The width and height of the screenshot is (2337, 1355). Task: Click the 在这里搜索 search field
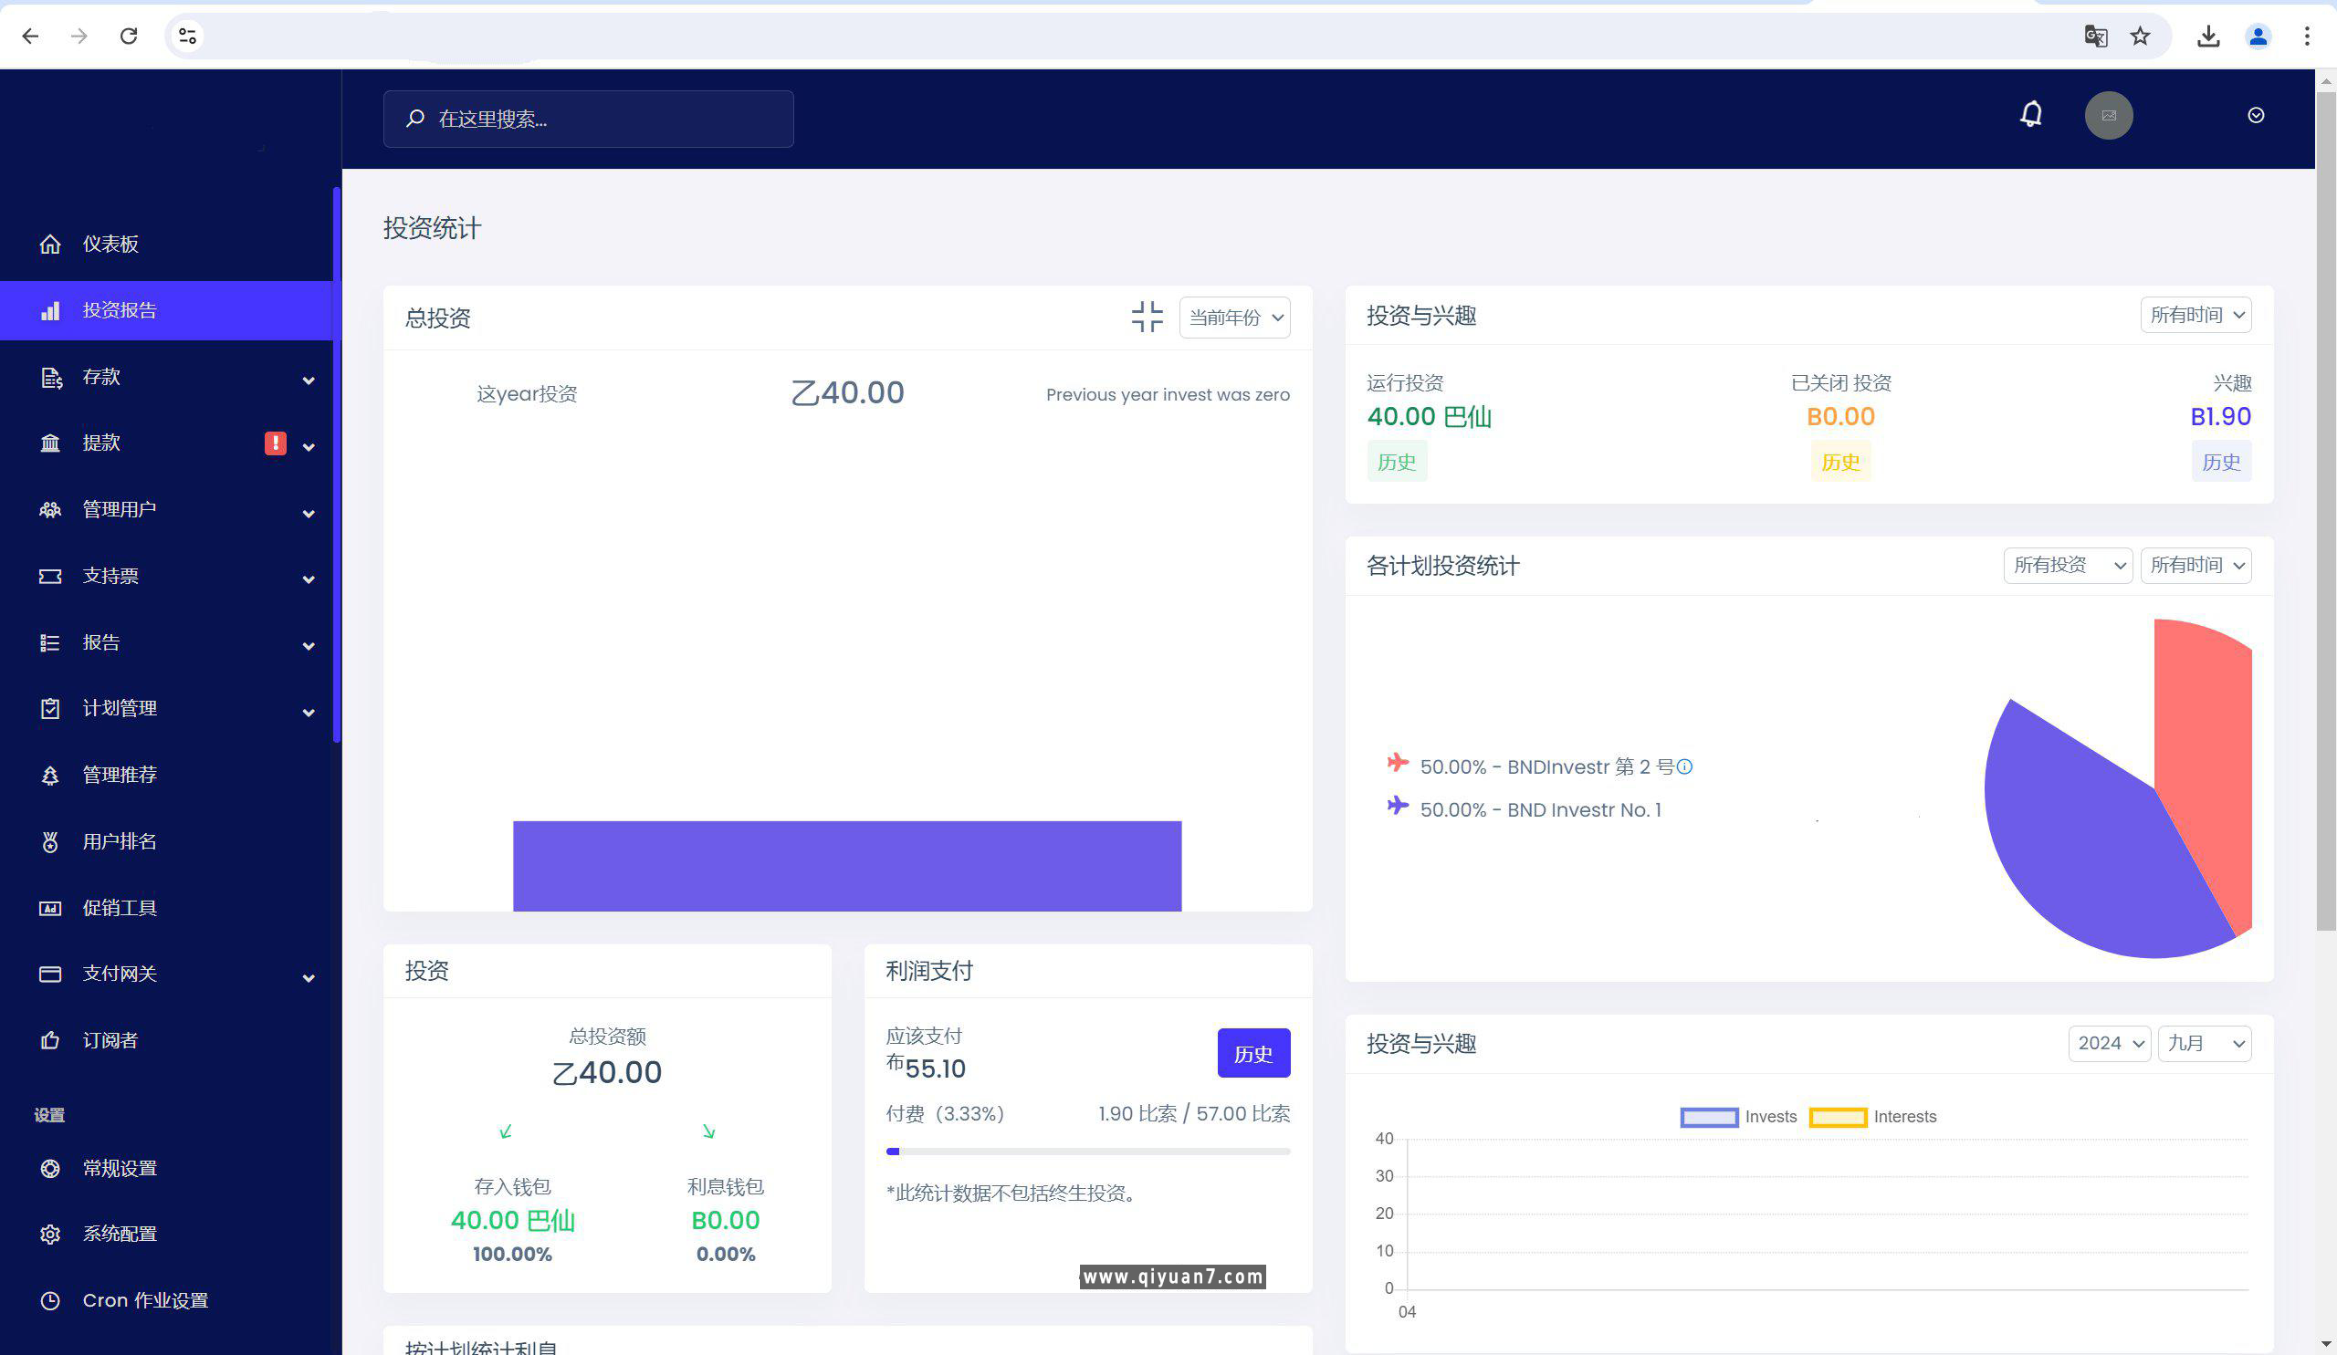[589, 119]
